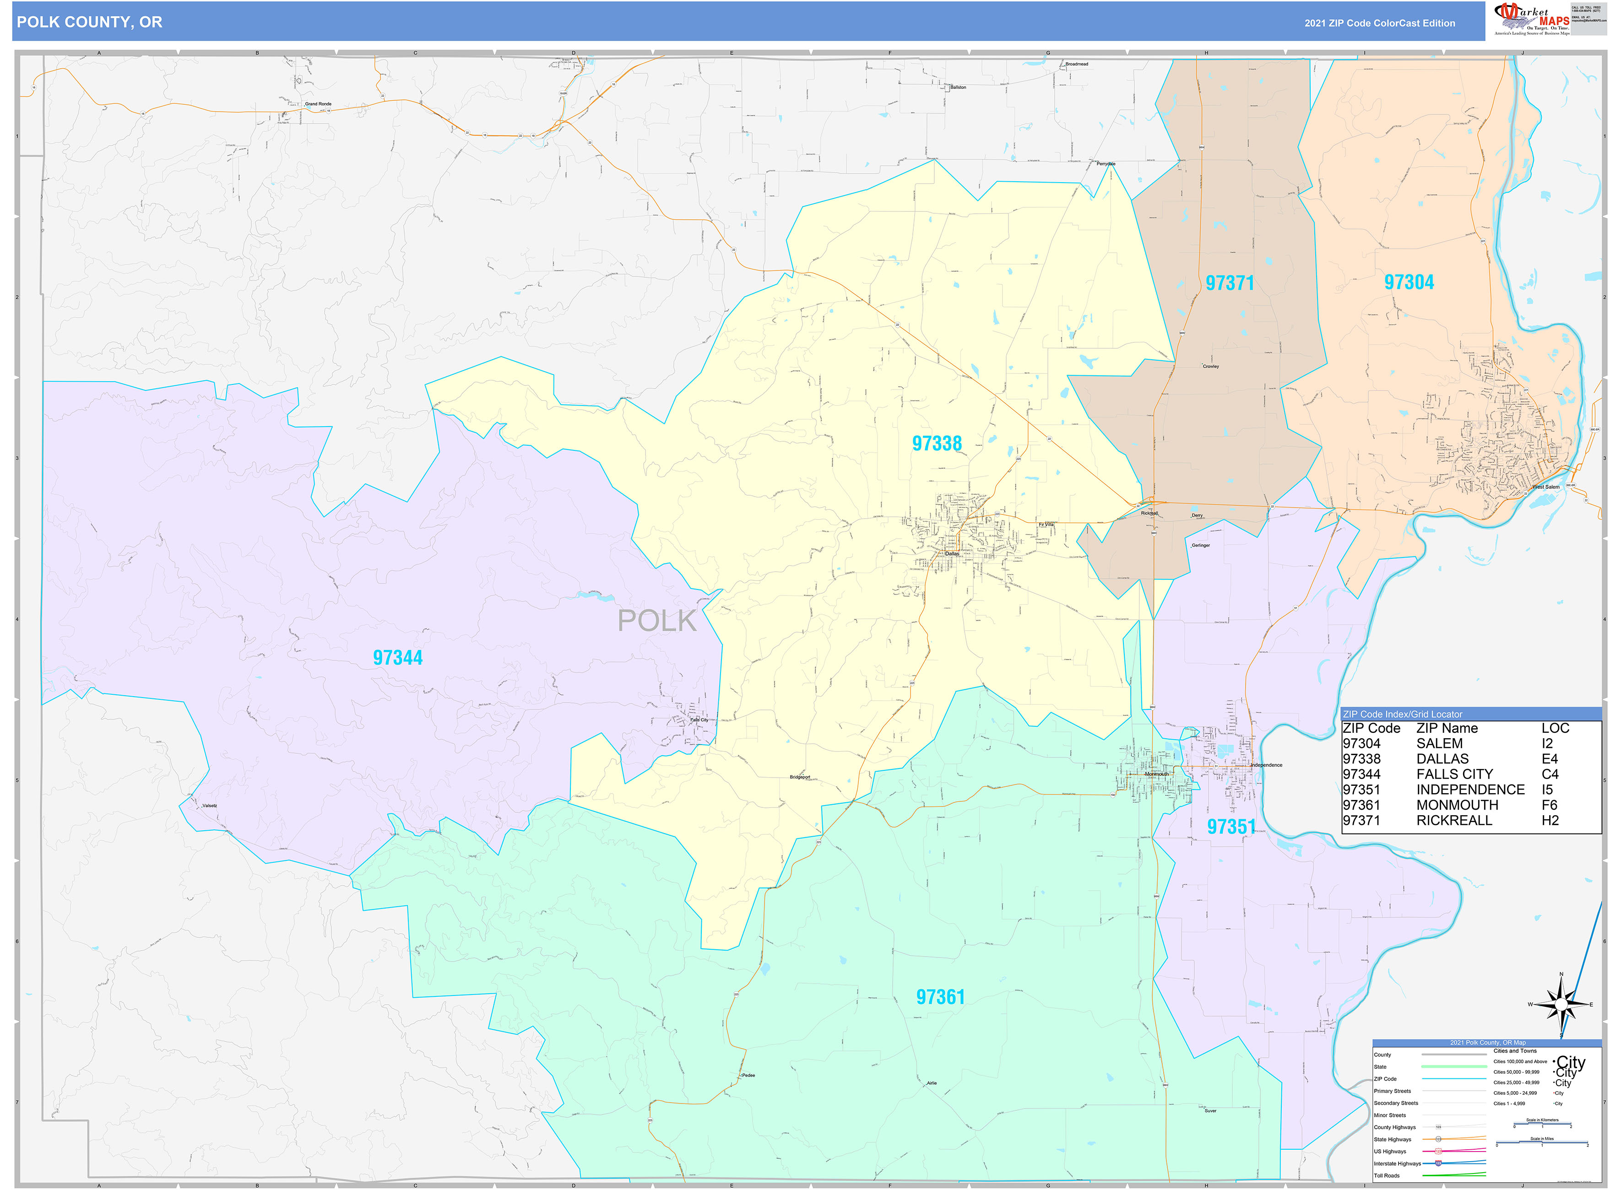The height and width of the screenshot is (1190, 1621).
Task: Click the Valsetz town label
Action: [x=210, y=806]
